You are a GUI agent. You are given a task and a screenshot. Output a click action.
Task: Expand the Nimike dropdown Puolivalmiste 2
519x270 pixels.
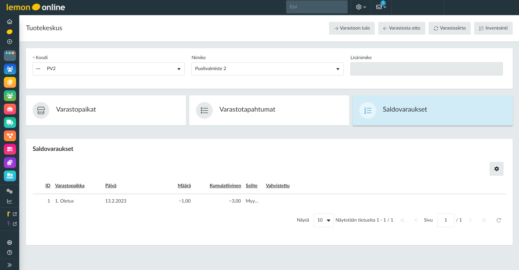point(338,69)
